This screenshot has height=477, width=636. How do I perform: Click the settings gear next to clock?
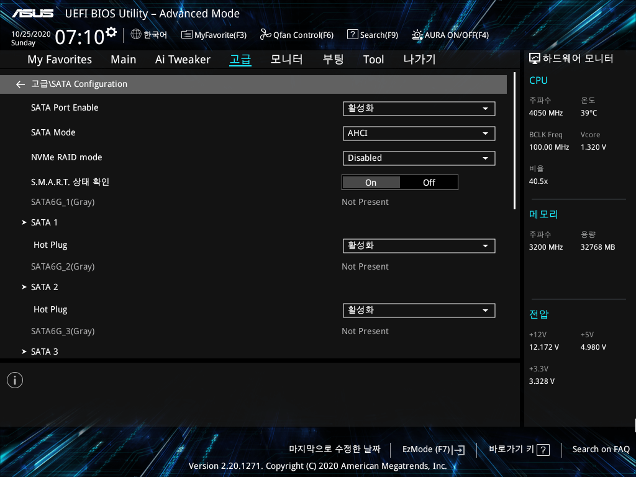tap(111, 32)
